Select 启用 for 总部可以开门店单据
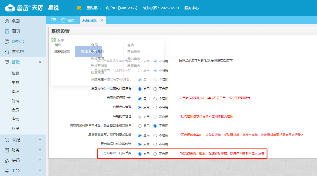Screen dimensions: 317x176 (140, 154)
